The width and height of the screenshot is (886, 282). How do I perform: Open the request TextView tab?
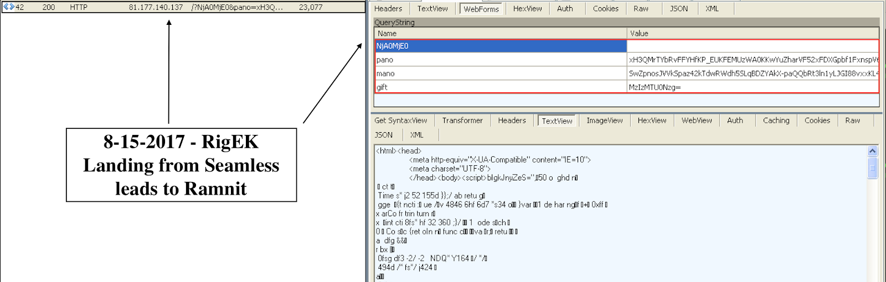point(432,8)
